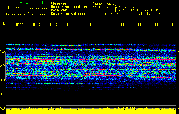Select the observer name Masaki Kano

(104, 3)
